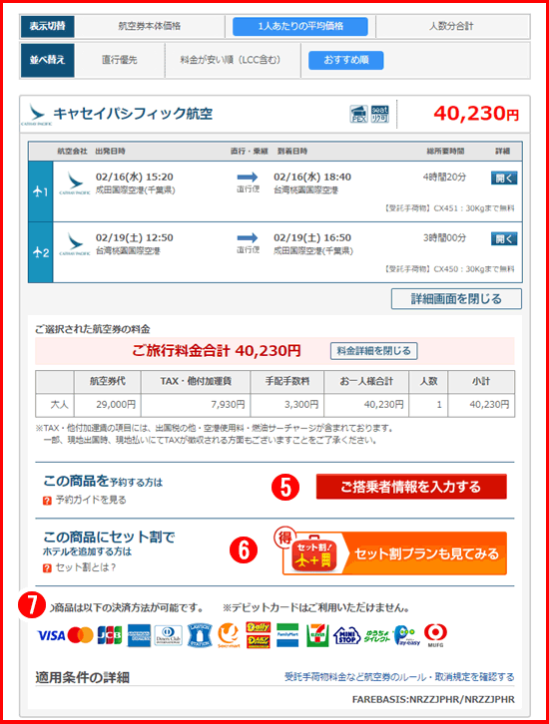The image size is (549, 724).
Task: Click the FamilyMart payment icon
Action: [x=287, y=635]
